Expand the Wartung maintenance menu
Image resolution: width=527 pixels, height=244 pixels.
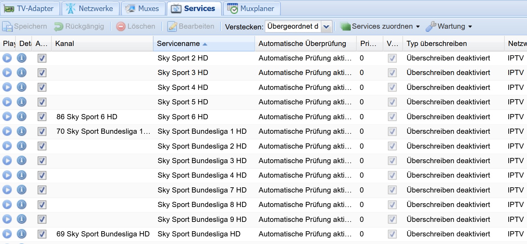[449, 27]
